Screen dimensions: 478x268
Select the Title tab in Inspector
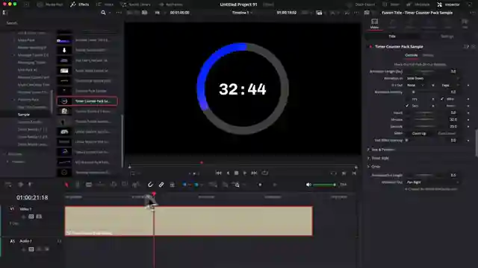click(392, 36)
